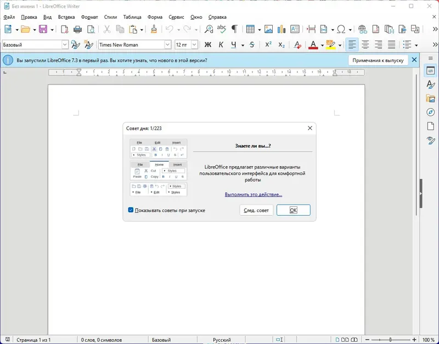Screen dimensions: 439x344
Task: Insert a page break icon
Action: [311, 29]
